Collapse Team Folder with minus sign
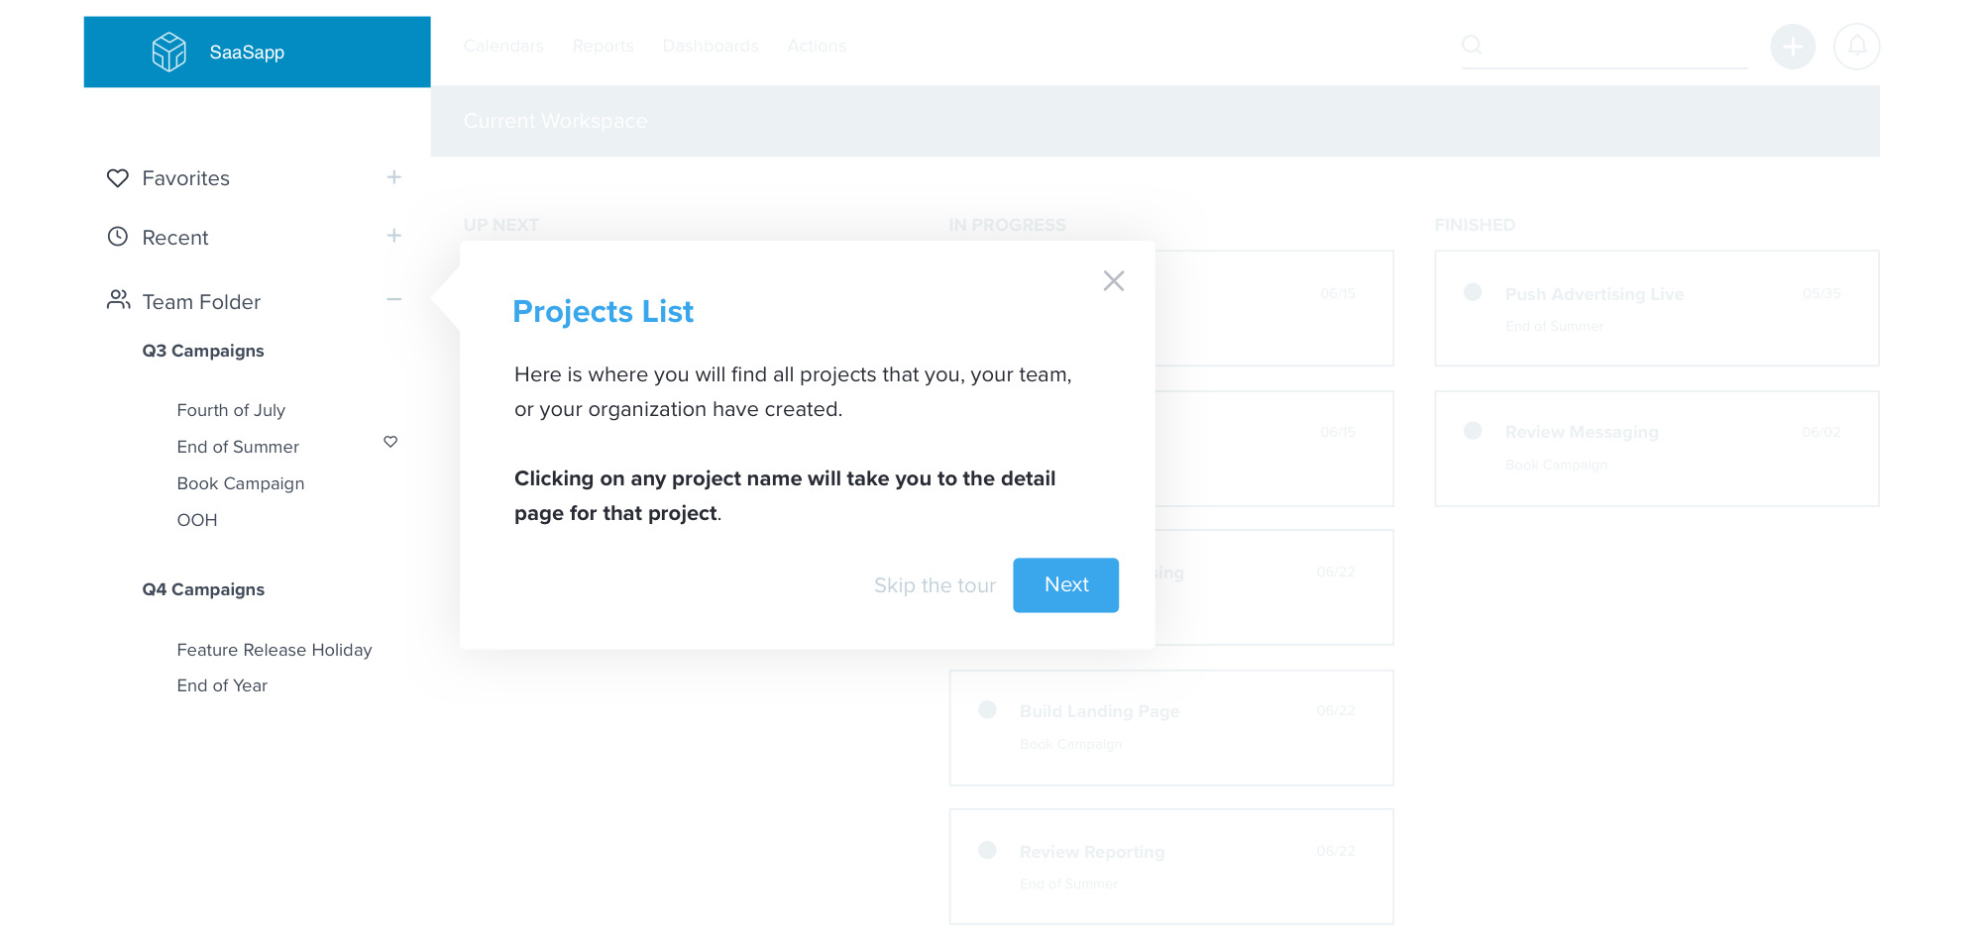The image size is (1982, 939). pos(393,299)
